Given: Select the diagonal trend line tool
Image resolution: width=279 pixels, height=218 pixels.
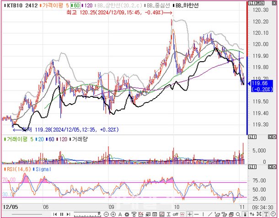Looking at the screenshot, I should 210,214.
